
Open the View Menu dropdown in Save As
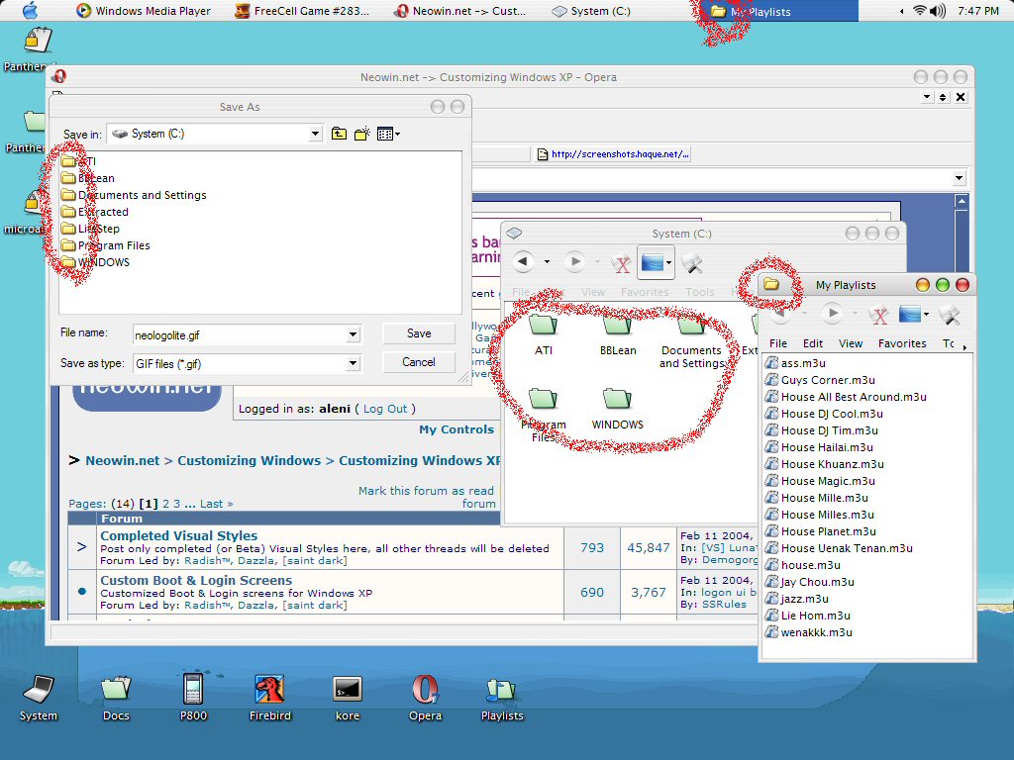point(388,134)
